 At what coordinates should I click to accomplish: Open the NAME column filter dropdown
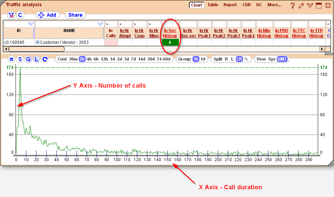coord(100,24)
